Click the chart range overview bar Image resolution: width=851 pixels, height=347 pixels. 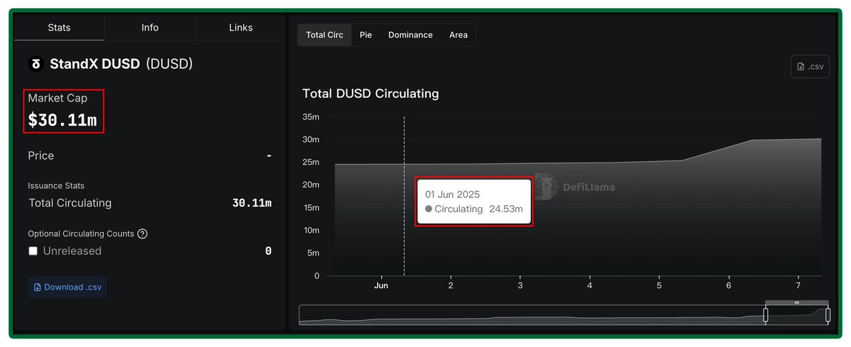(x=564, y=315)
